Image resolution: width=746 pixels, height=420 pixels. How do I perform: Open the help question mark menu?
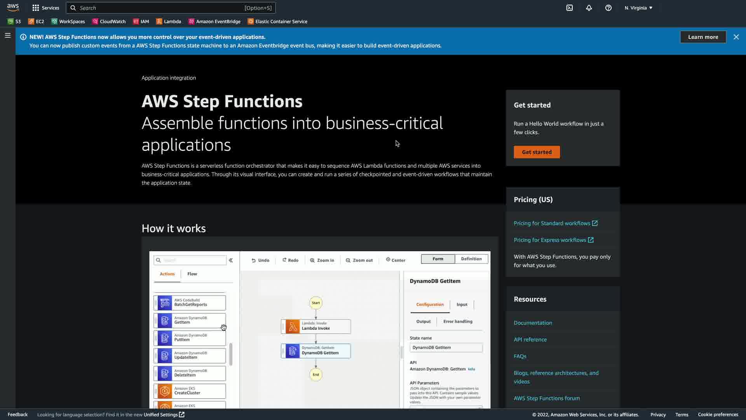point(608,8)
